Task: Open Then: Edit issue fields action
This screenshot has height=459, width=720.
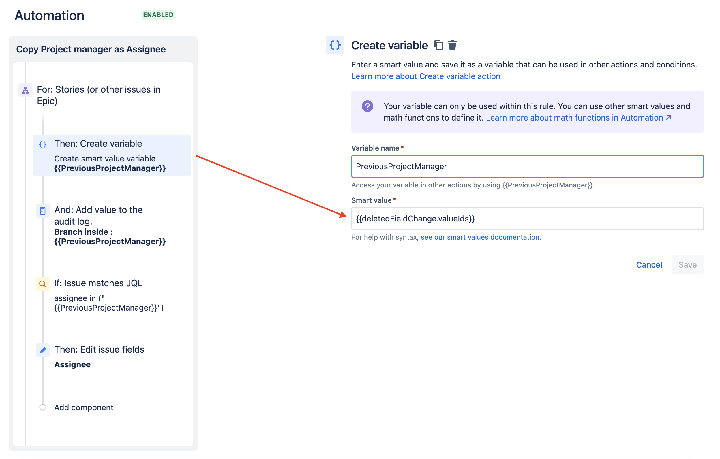Action: (x=99, y=349)
